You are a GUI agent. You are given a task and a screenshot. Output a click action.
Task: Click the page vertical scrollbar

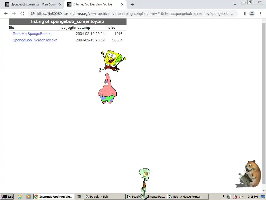264,103
